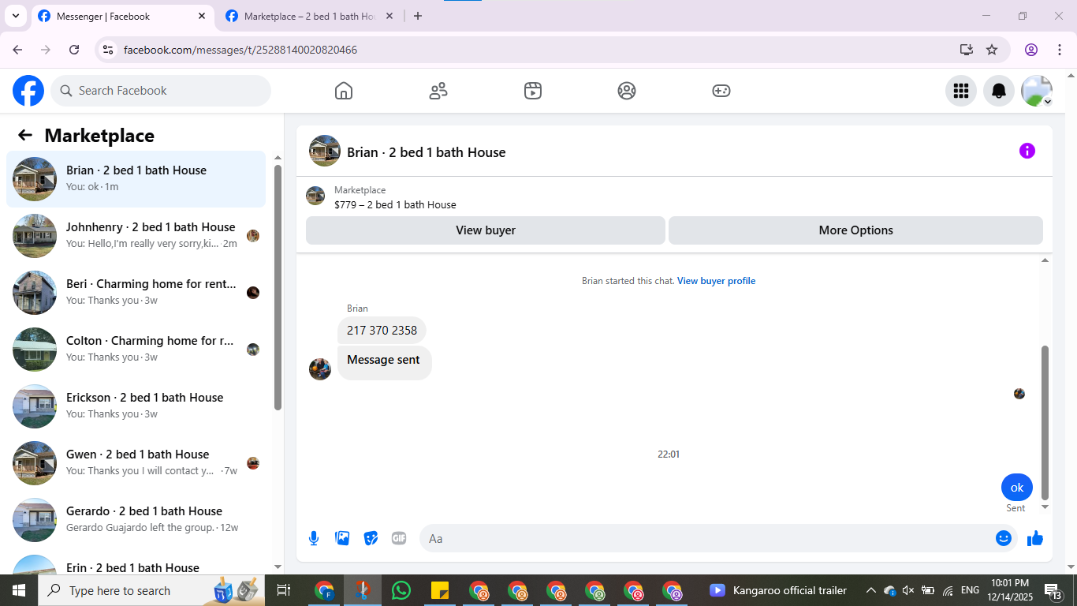This screenshot has width=1077, height=606.
Task: Open the $779 – 2 bed 1 bath House listing
Action: click(x=395, y=204)
